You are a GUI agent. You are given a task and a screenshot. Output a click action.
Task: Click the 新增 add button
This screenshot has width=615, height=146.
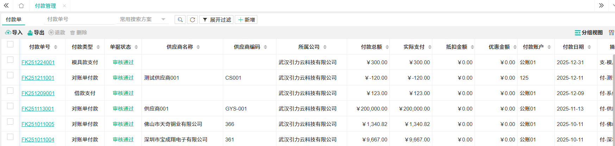tap(246, 20)
